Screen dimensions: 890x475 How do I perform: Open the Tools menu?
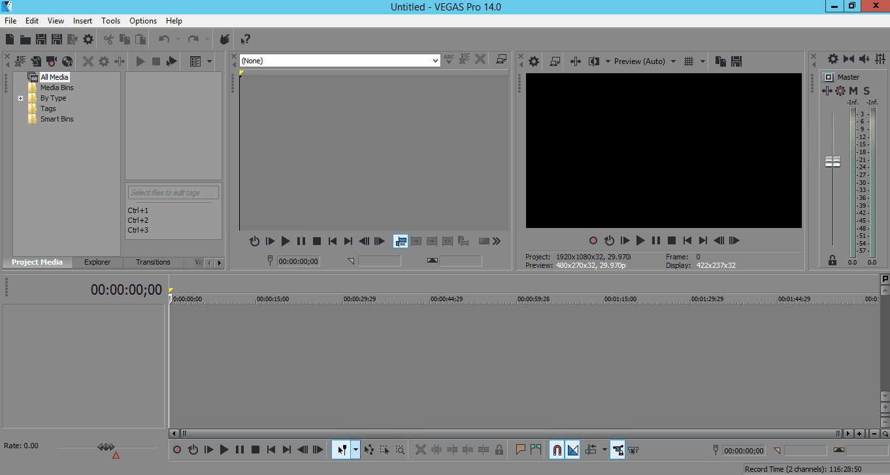click(110, 21)
